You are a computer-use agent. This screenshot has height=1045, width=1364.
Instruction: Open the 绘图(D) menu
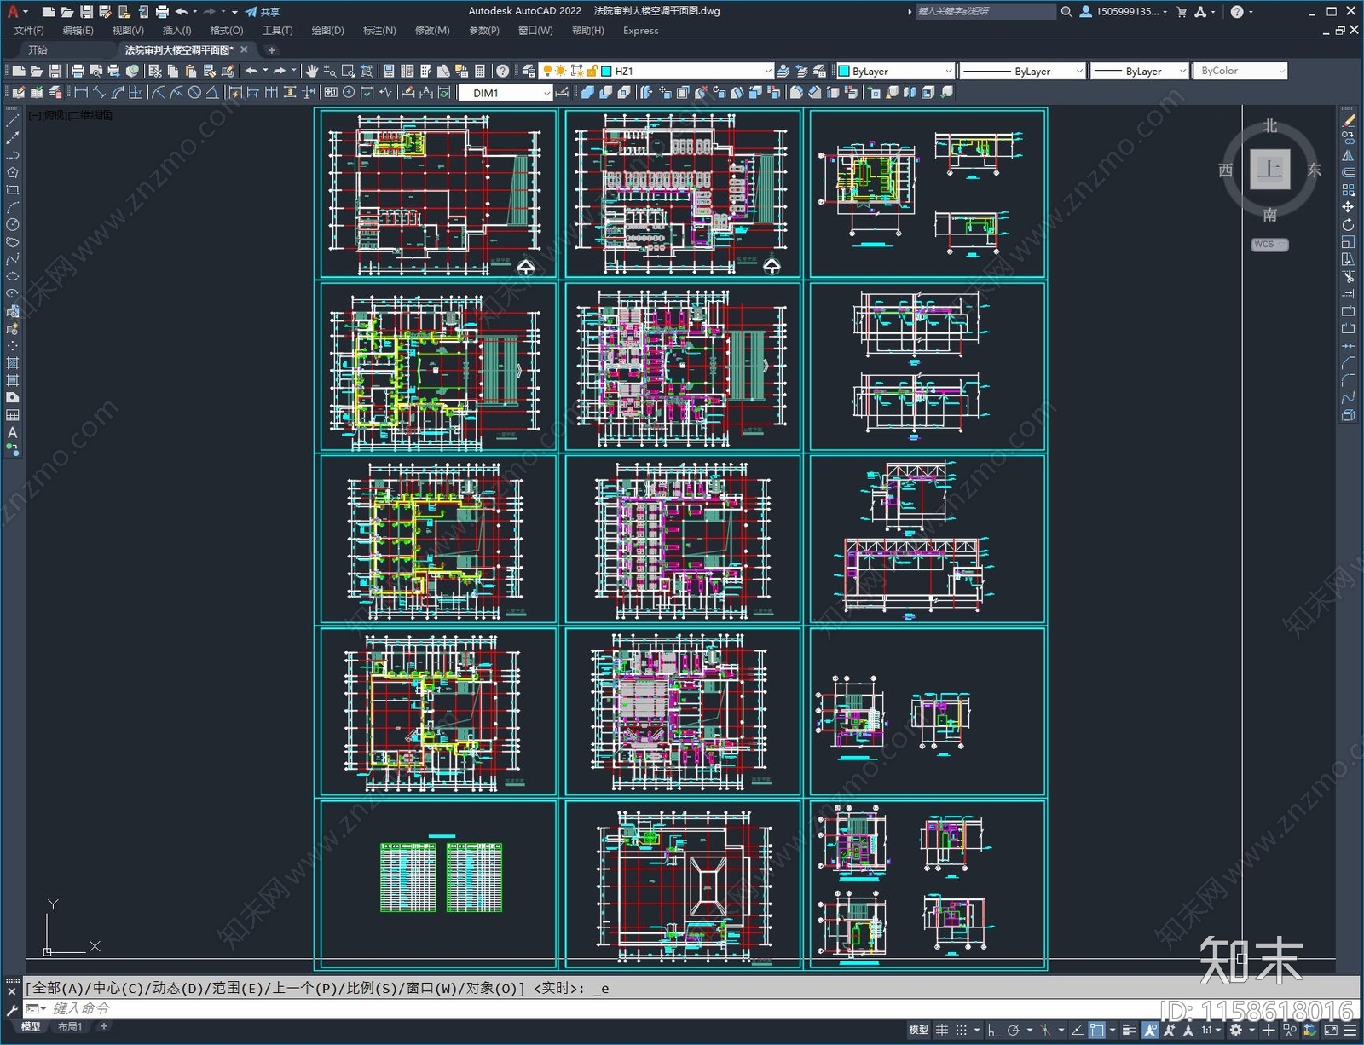click(327, 31)
